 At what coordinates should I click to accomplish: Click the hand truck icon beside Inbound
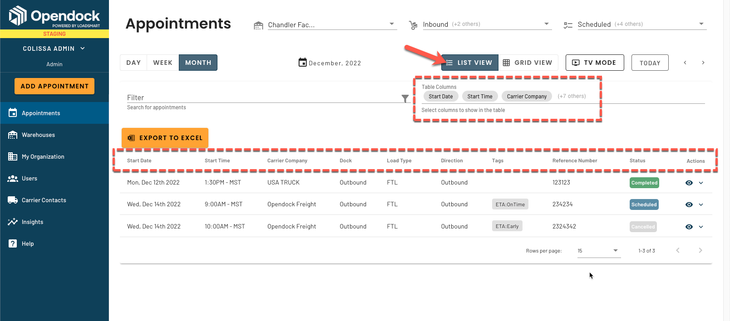point(413,25)
